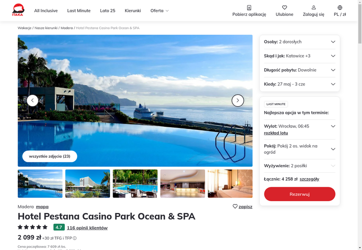Open the Pobierz aplikację download icon

pos(249,8)
